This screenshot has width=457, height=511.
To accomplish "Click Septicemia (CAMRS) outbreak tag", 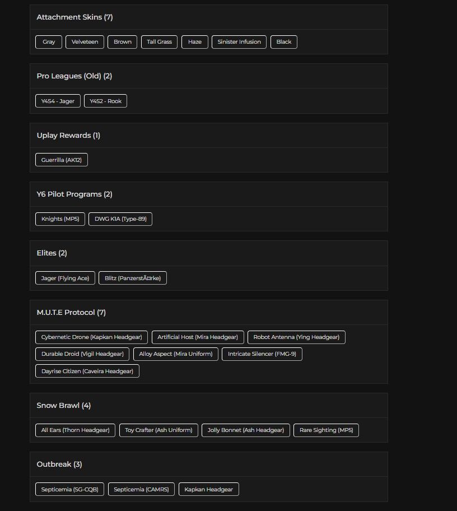I will [x=141, y=489].
